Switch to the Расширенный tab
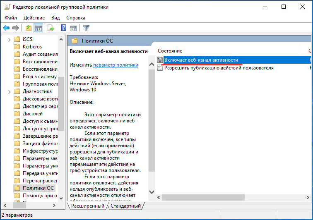 coord(87,206)
